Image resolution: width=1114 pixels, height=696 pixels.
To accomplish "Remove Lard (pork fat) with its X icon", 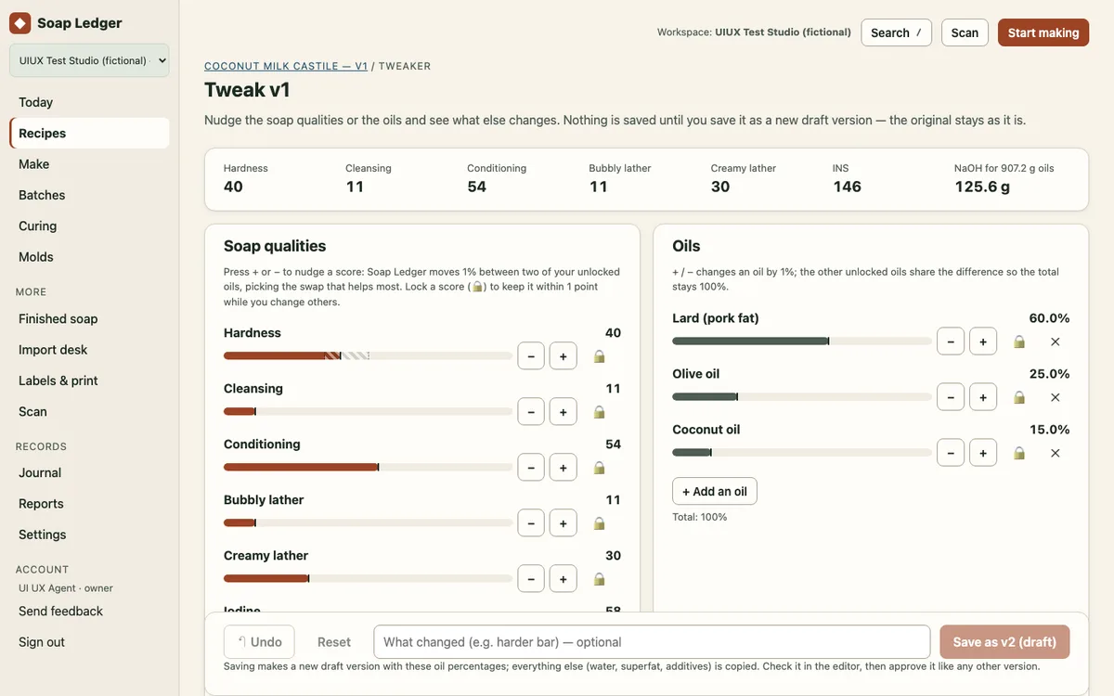I will click(x=1056, y=342).
